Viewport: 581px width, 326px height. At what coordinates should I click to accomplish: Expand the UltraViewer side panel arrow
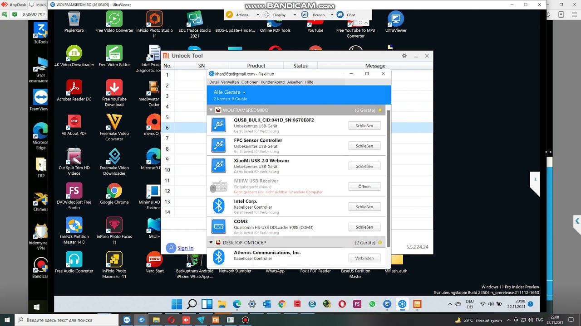pos(535,179)
